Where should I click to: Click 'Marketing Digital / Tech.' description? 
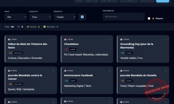pos(78,86)
